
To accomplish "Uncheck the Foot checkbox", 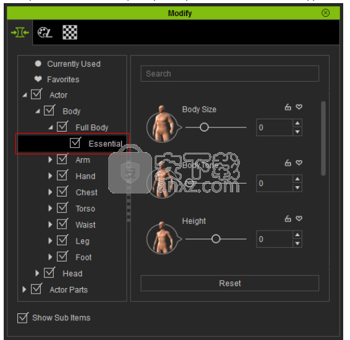I will click(x=62, y=256).
